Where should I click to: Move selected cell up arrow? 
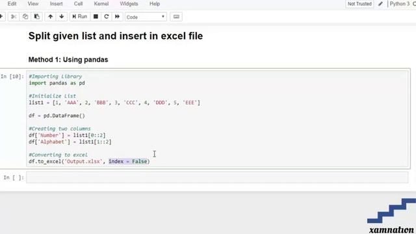(50, 17)
